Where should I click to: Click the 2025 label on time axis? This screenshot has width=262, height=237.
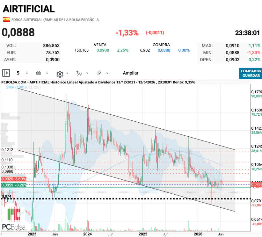coord(143,234)
